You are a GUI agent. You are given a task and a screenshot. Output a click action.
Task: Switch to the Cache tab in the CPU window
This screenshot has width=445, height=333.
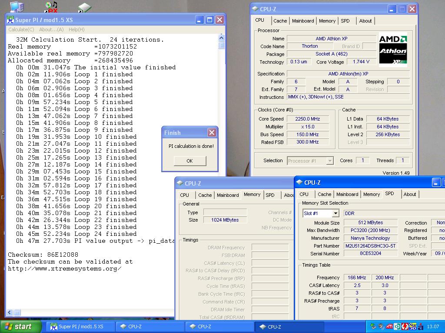point(280,21)
